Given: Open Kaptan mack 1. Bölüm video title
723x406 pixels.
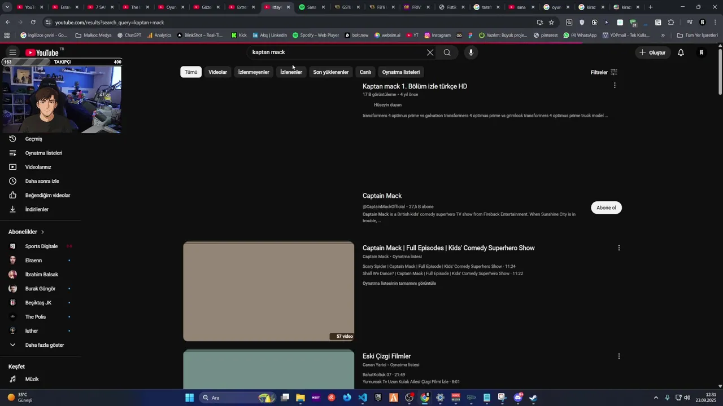Looking at the screenshot, I should 415,86.
